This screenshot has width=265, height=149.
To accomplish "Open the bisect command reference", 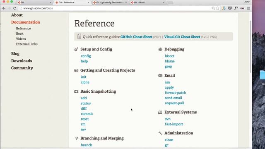I will pyautogui.click(x=169, y=56).
